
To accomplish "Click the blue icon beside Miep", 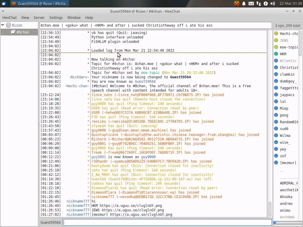I will pos(276,108).
